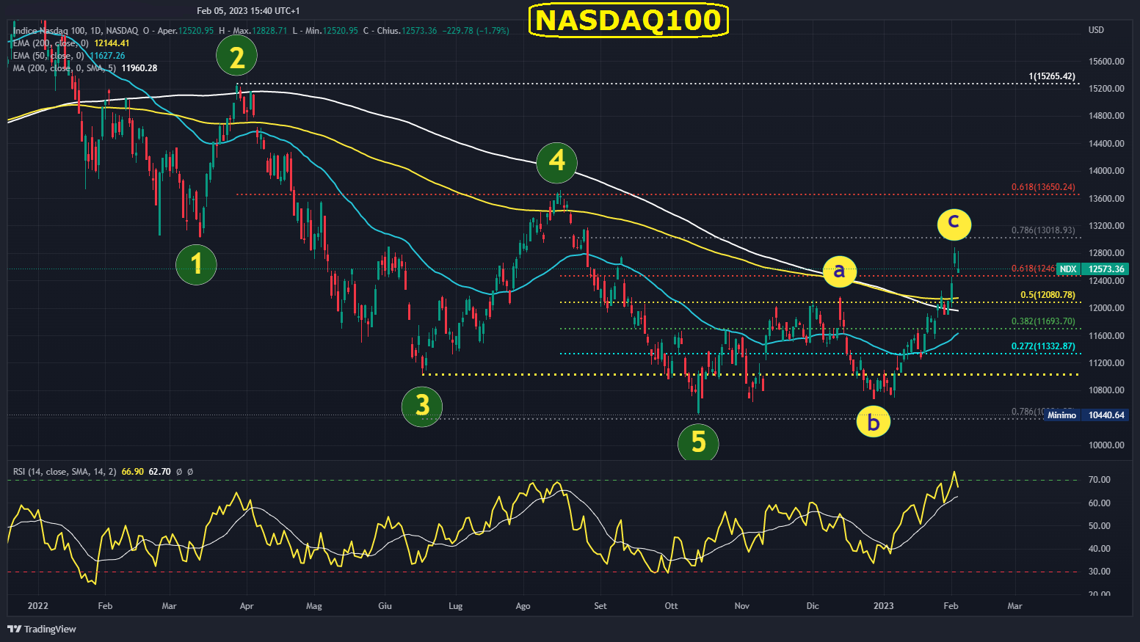The width and height of the screenshot is (1140, 642).
Task: Click the Fibonacci 1(15265.42) level label
Action: [1052, 76]
